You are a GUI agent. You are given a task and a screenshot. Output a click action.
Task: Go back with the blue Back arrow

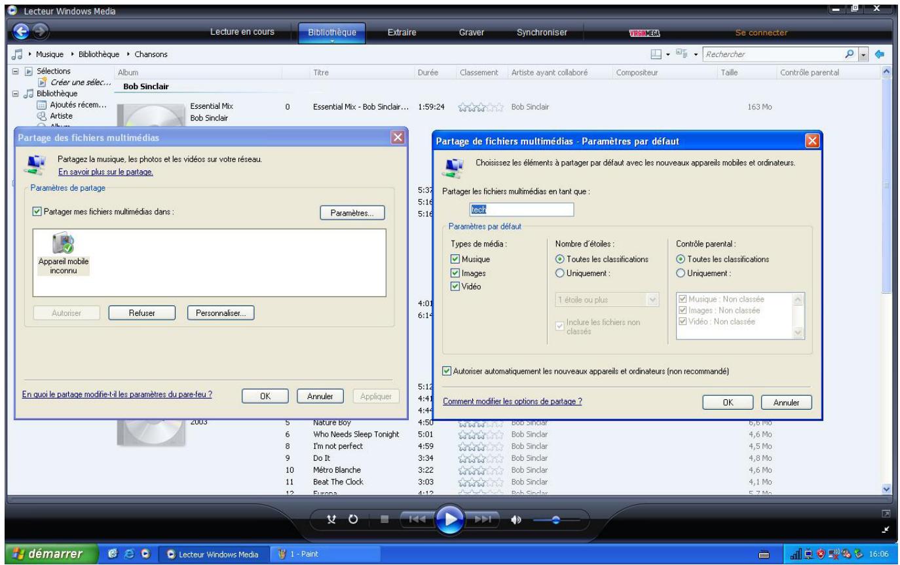tap(21, 32)
